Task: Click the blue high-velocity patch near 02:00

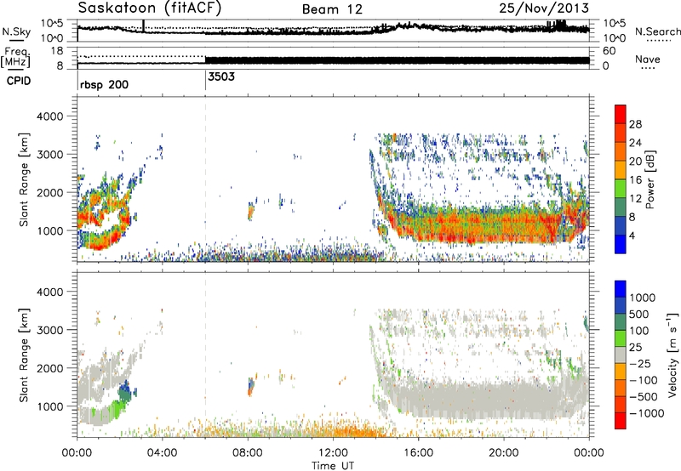Action: tap(125, 391)
